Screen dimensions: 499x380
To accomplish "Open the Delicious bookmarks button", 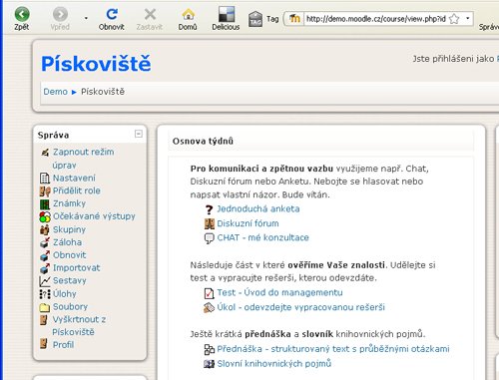I will click(226, 19).
